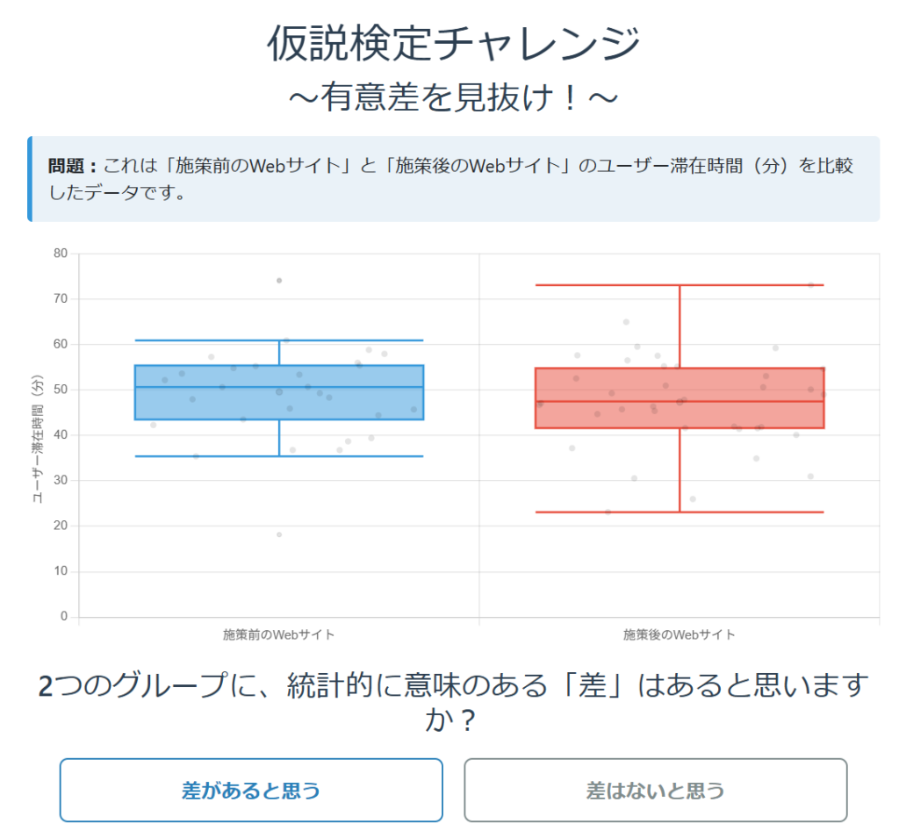Click the red data point near 65
This screenshot has width=899, height=838.
click(x=626, y=321)
